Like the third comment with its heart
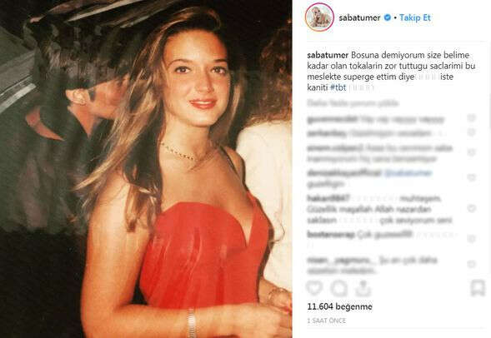The image size is (491, 338). pyautogui.click(x=471, y=152)
